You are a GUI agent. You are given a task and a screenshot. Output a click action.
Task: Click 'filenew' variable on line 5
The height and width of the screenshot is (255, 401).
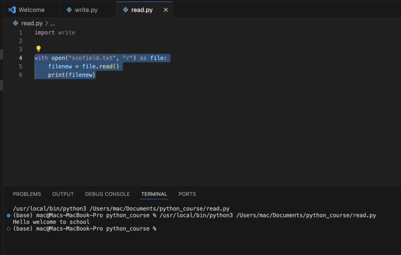point(60,67)
